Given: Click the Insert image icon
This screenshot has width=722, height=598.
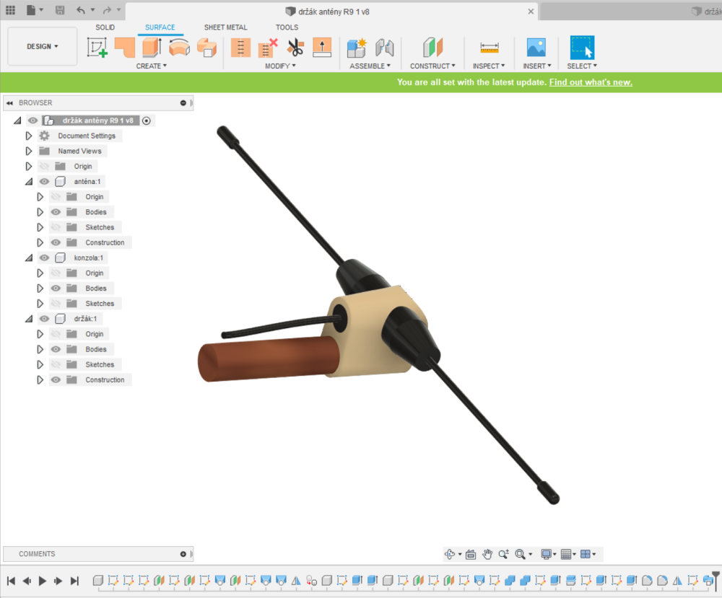Looking at the screenshot, I should 536,48.
